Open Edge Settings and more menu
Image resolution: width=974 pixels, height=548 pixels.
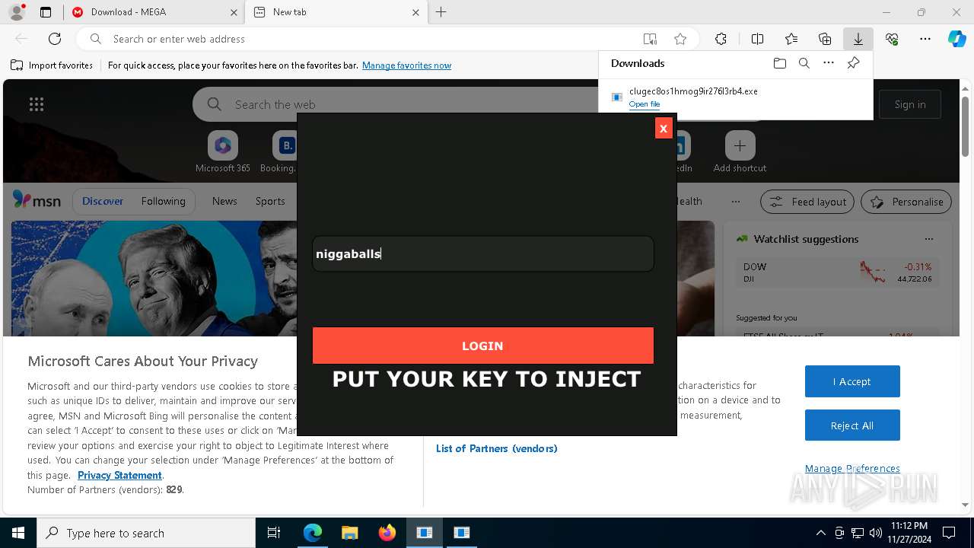click(x=925, y=39)
